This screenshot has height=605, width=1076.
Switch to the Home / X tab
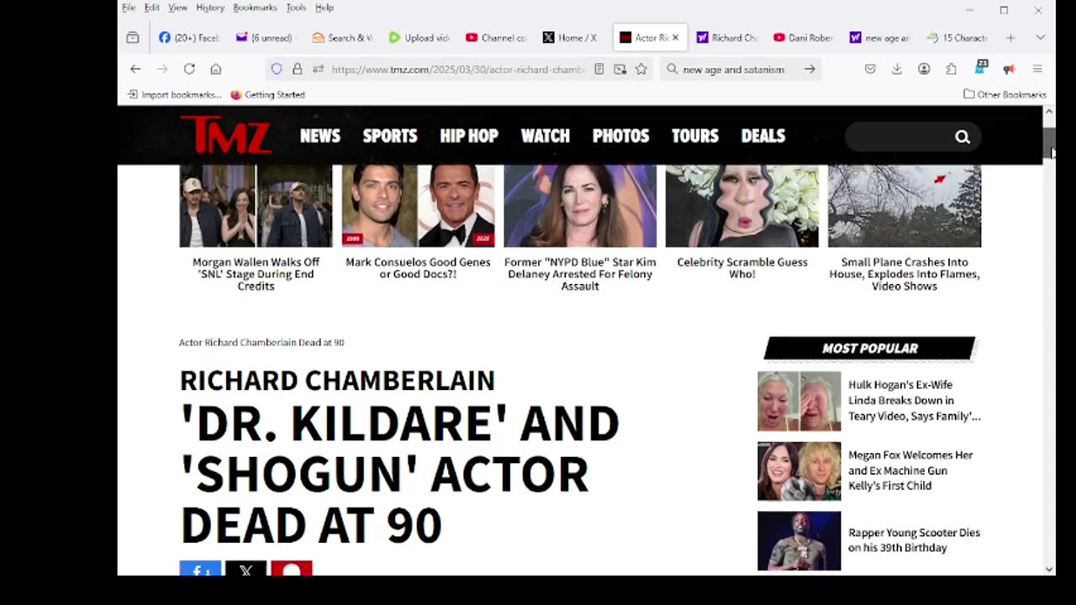tap(570, 38)
